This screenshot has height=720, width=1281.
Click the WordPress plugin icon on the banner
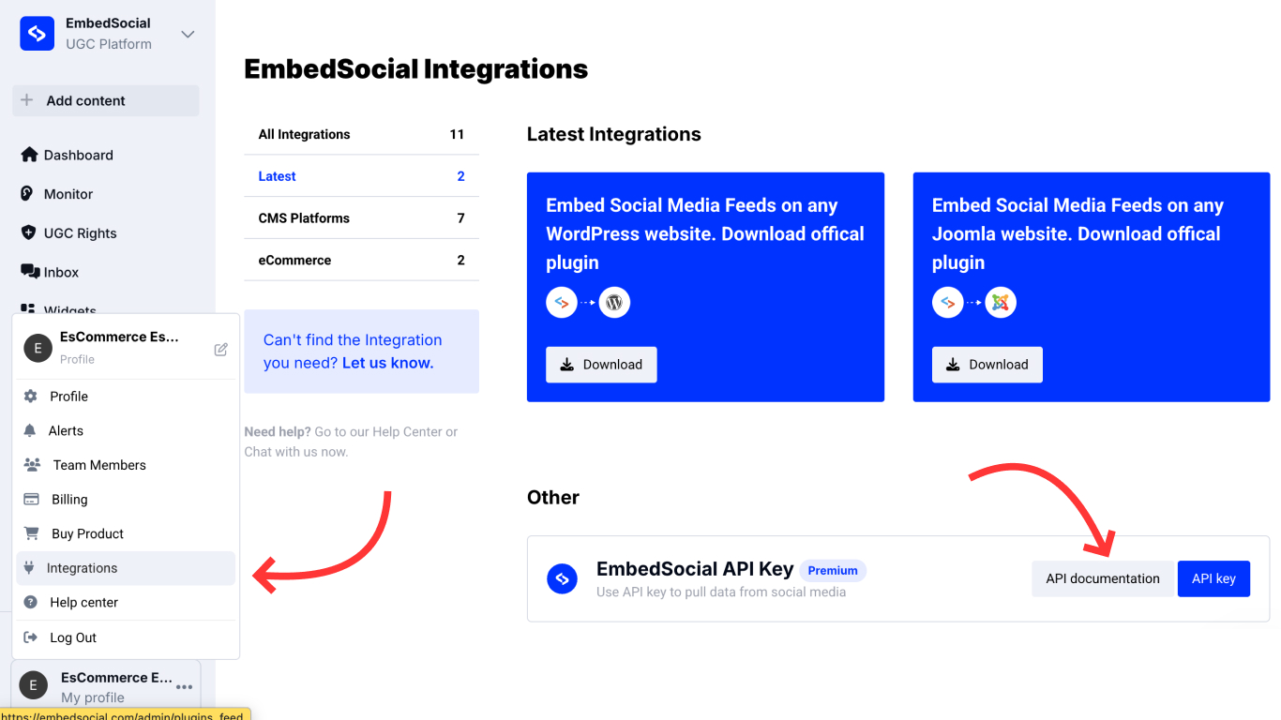pos(614,302)
